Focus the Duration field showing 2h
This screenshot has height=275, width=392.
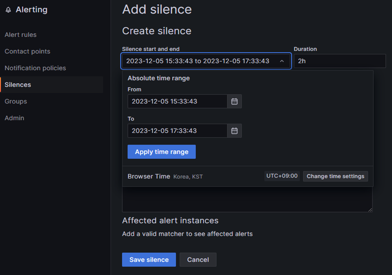[340, 61]
